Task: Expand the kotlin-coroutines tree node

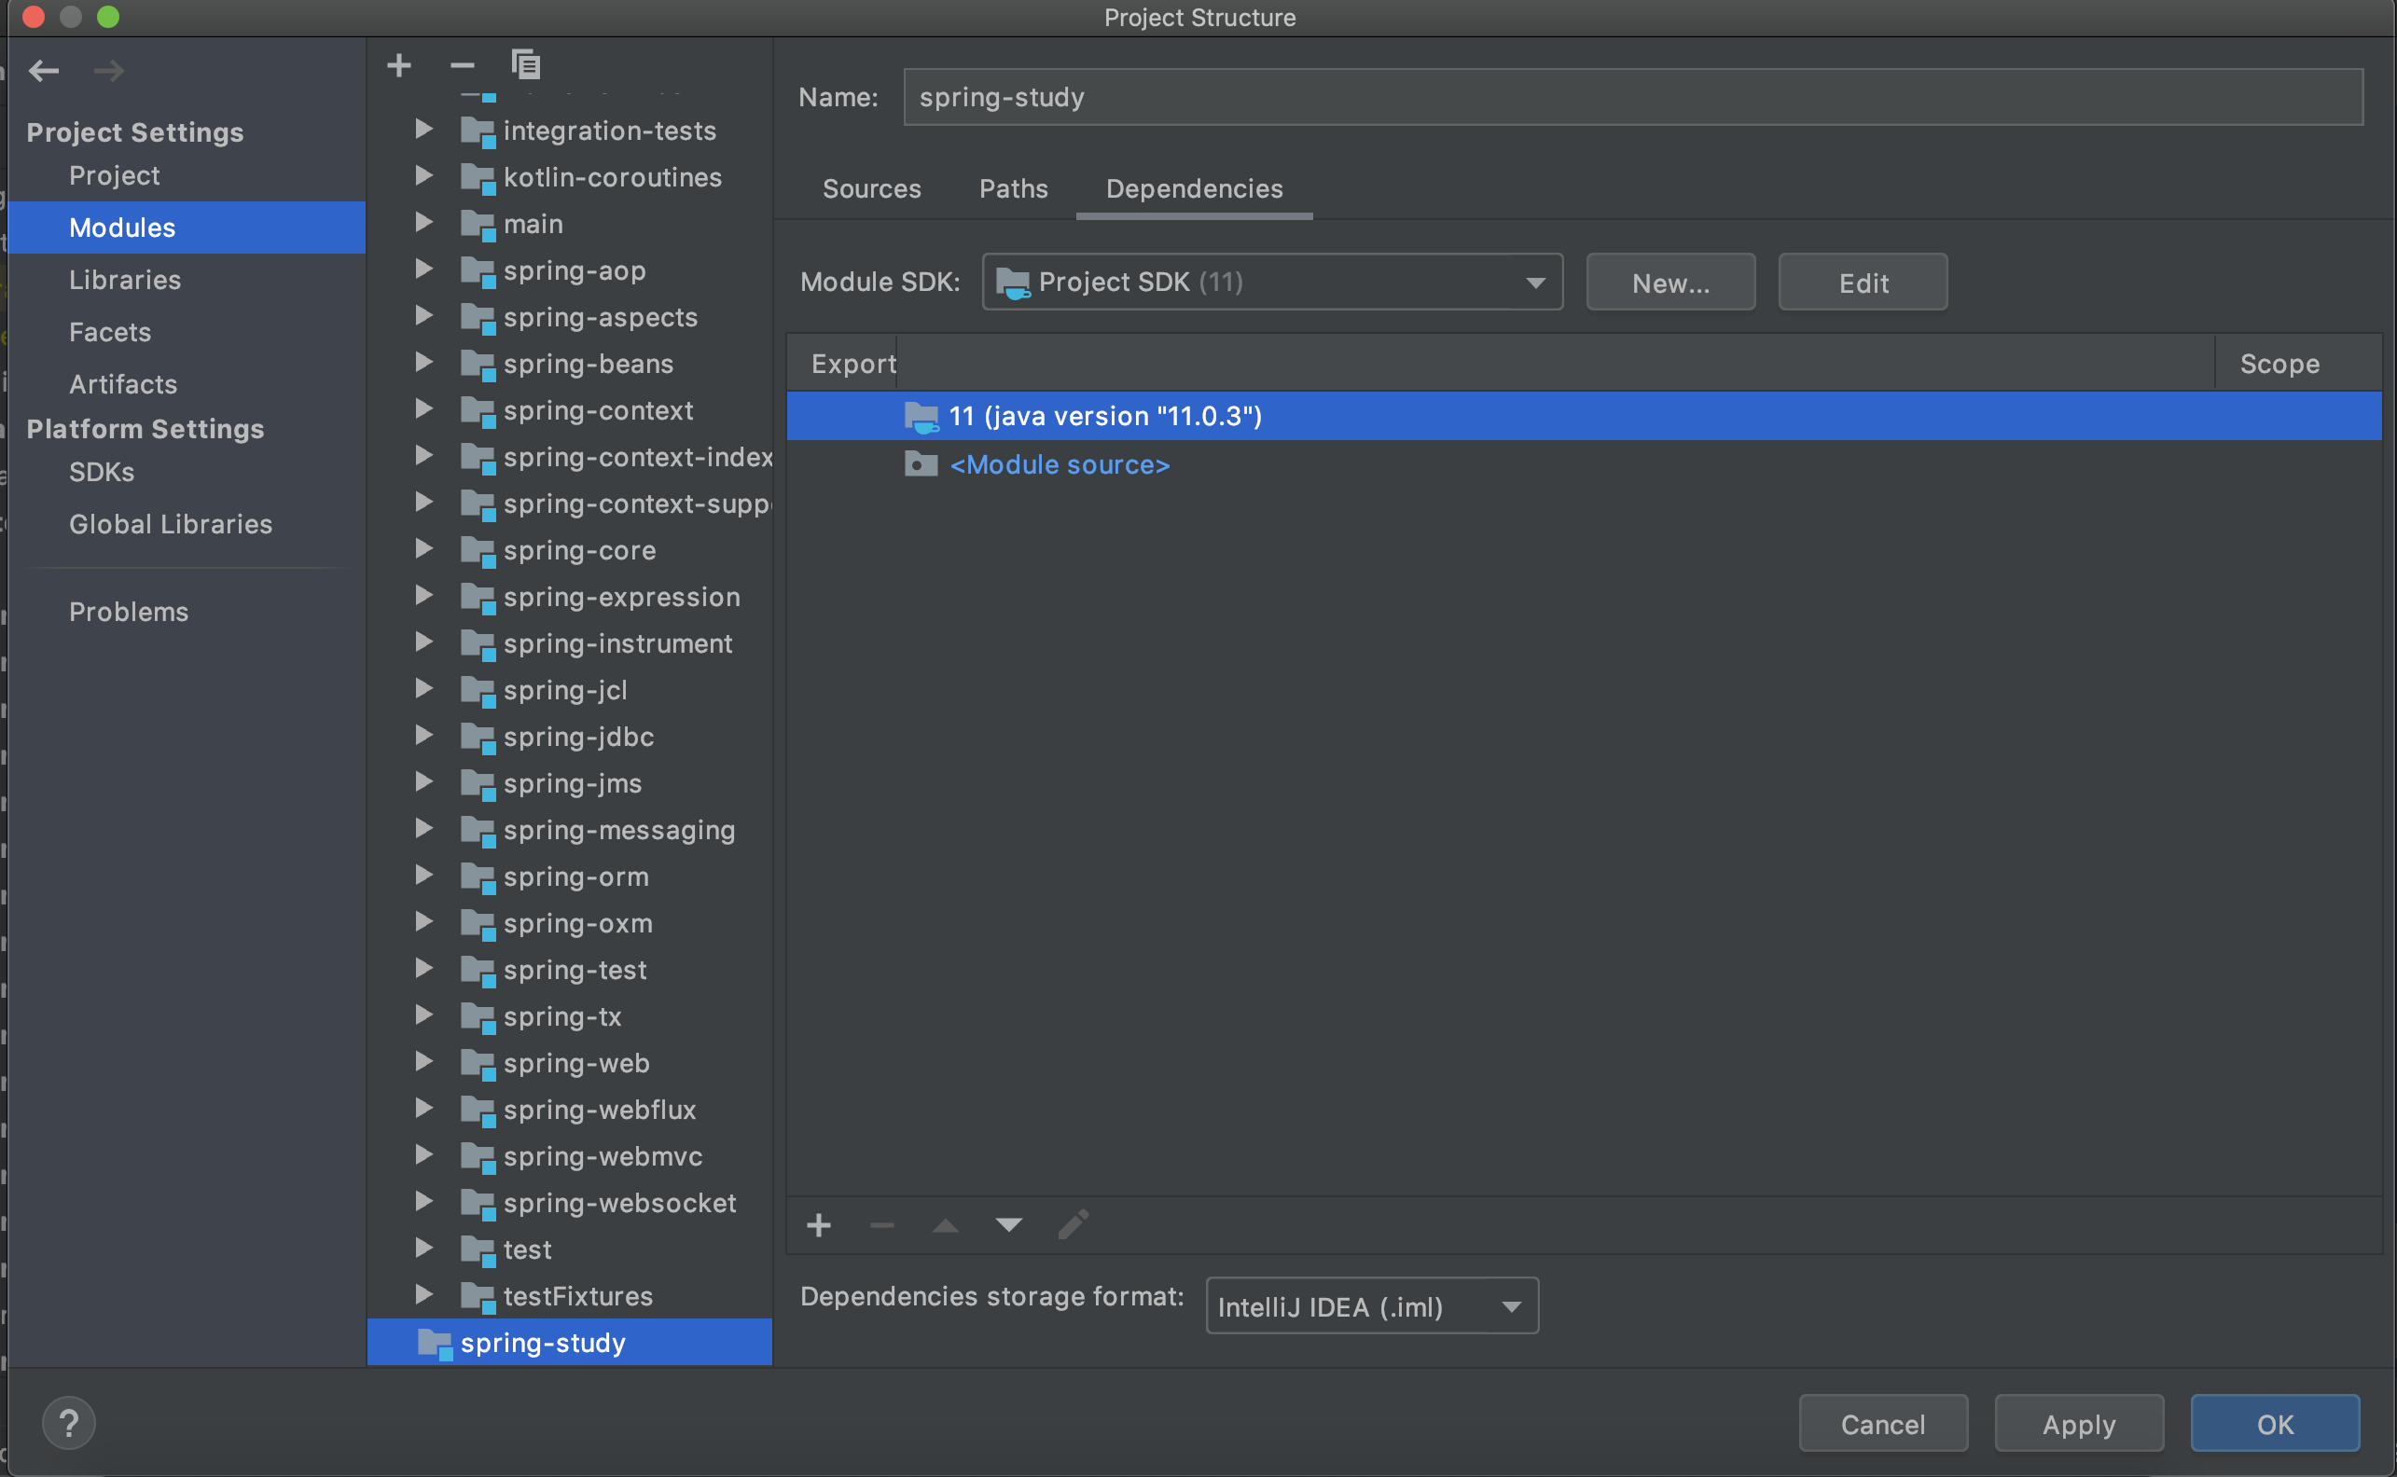Action: click(x=424, y=176)
